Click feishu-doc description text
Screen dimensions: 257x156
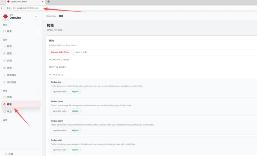[97, 86]
